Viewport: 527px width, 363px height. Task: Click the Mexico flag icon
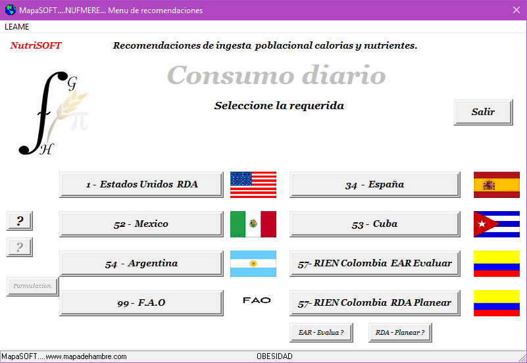(253, 224)
